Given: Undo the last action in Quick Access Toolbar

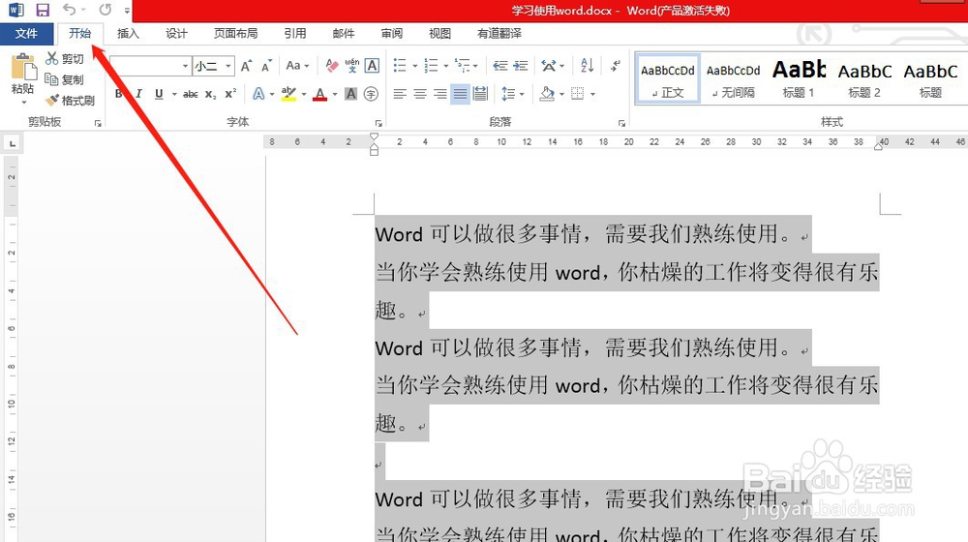Looking at the screenshot, I should coord(69,10).
